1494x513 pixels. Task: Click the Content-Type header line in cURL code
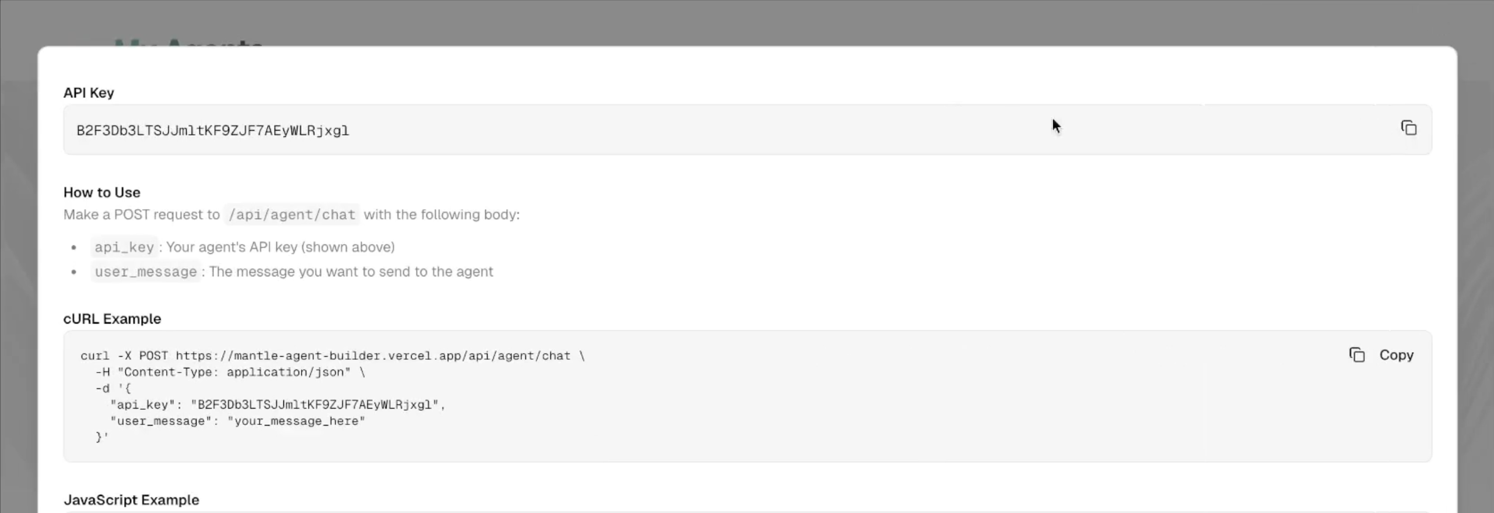(230, 373)
